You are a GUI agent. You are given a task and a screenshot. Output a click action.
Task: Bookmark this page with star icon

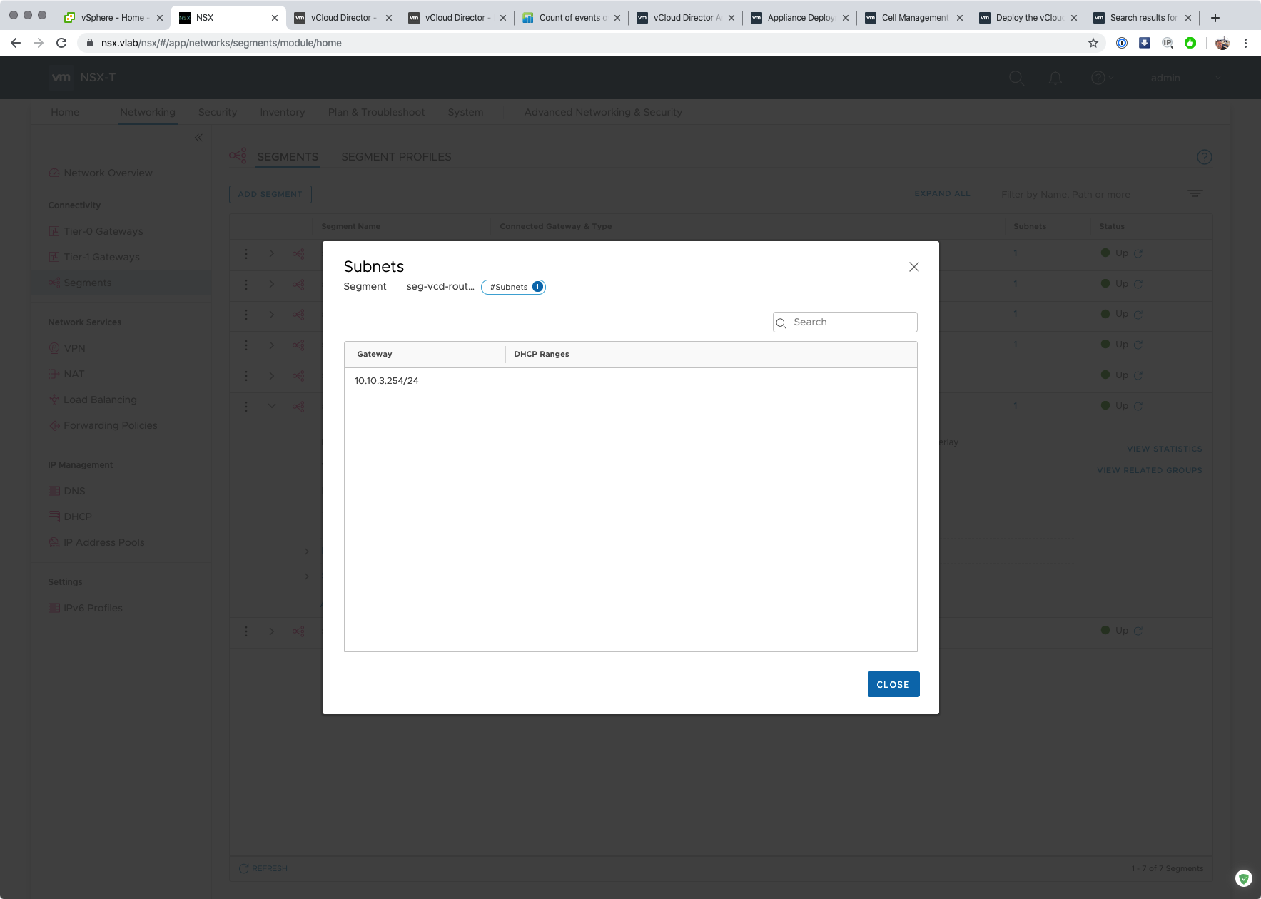pyautogui.click(x=1093, y=43)
